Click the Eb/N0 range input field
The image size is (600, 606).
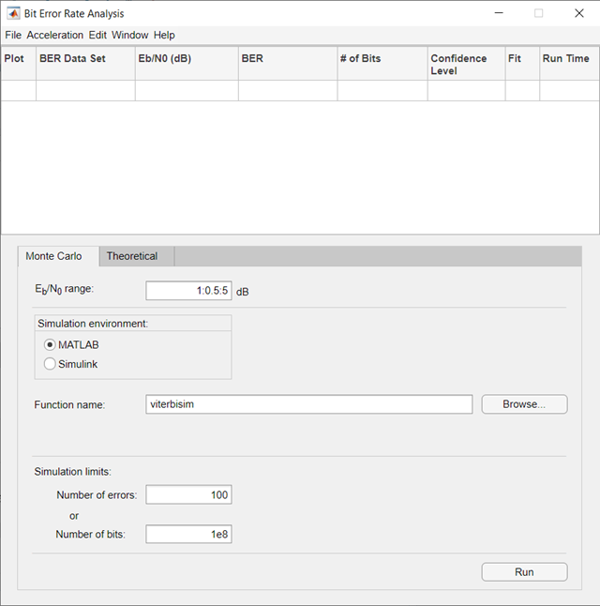point(188,291)
